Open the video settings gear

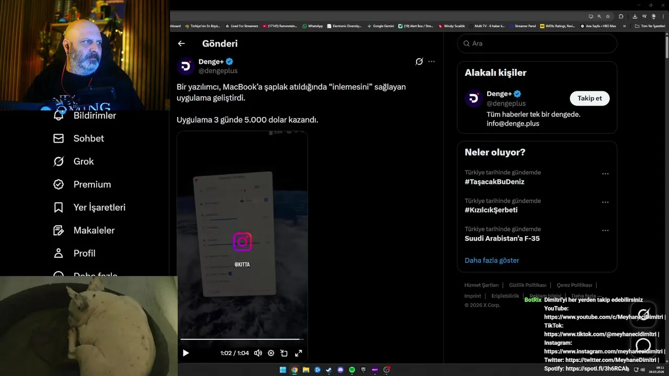(271, 353)
